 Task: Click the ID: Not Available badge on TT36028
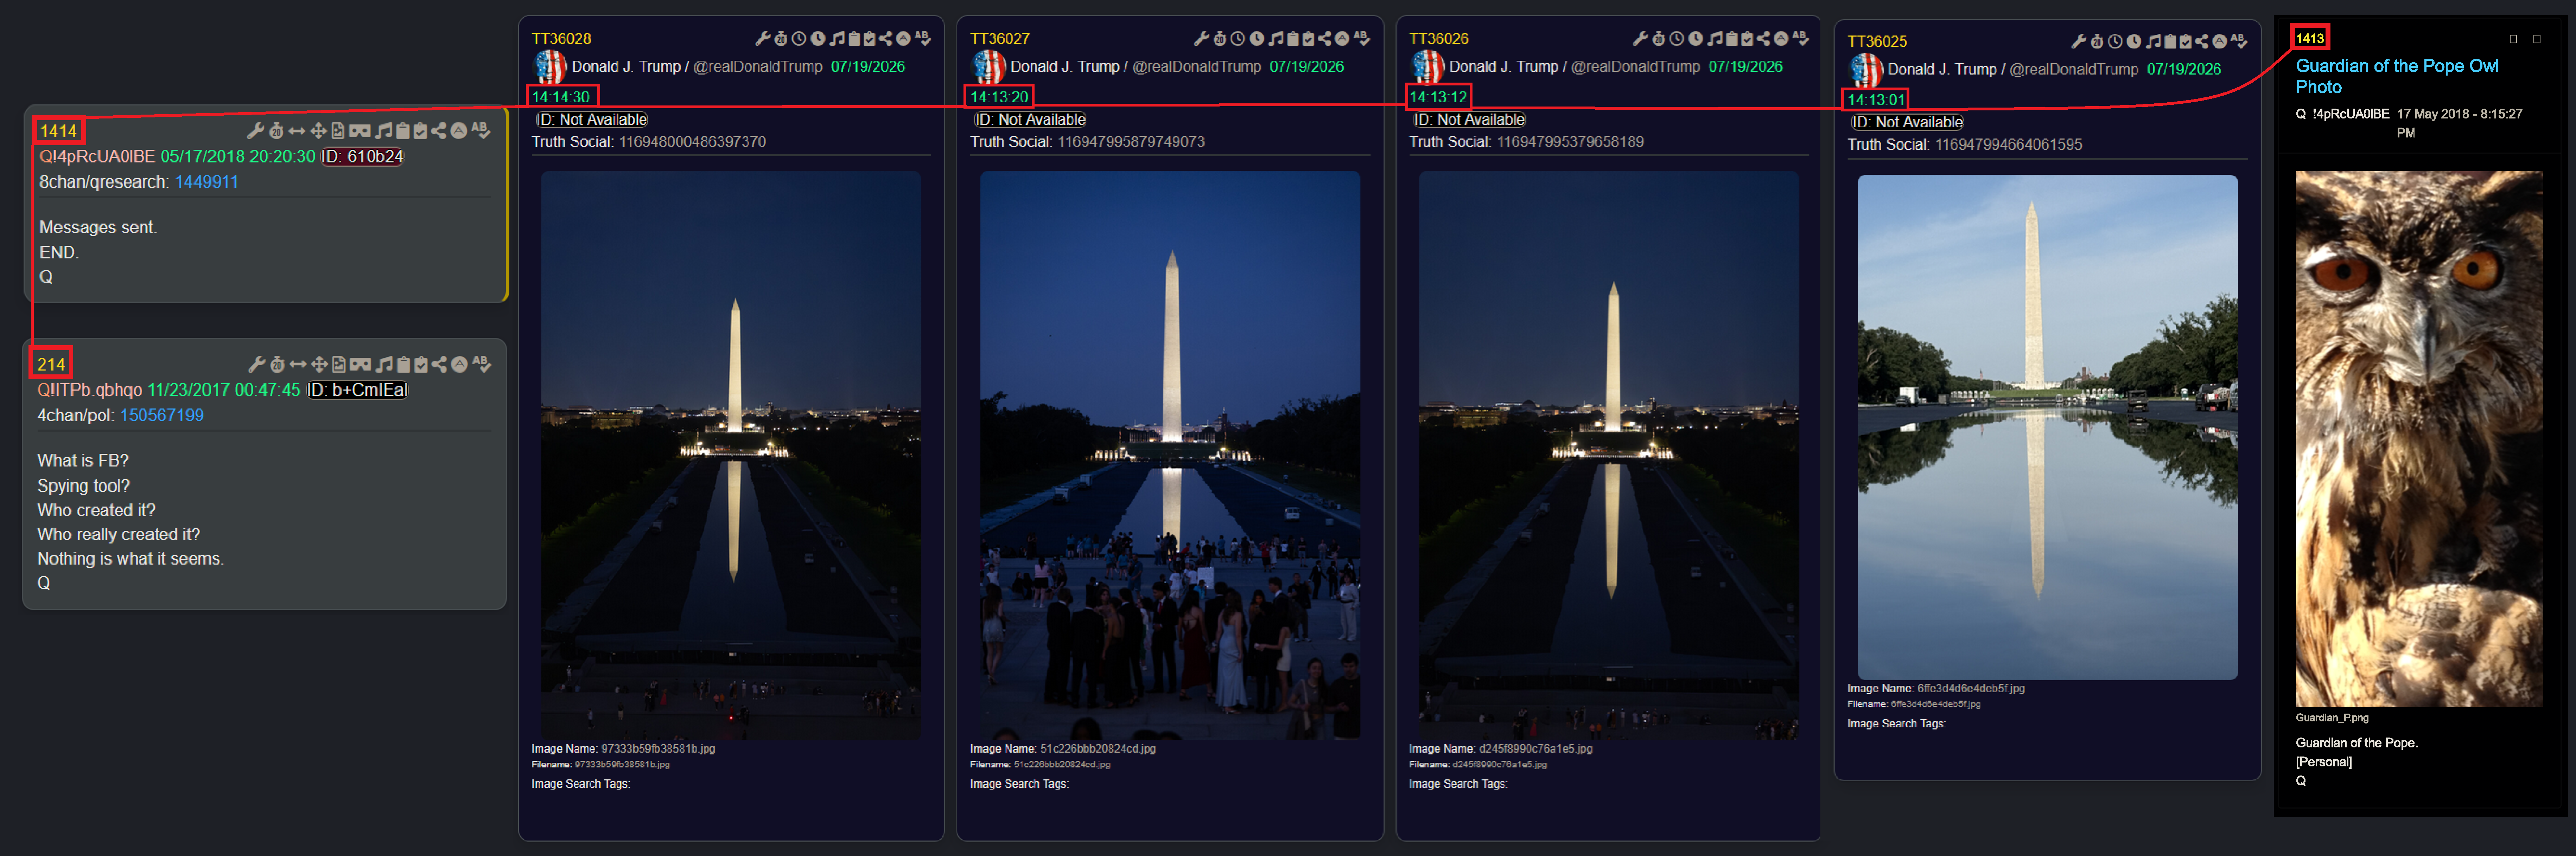pyautogui.click(x=592, y=120)
